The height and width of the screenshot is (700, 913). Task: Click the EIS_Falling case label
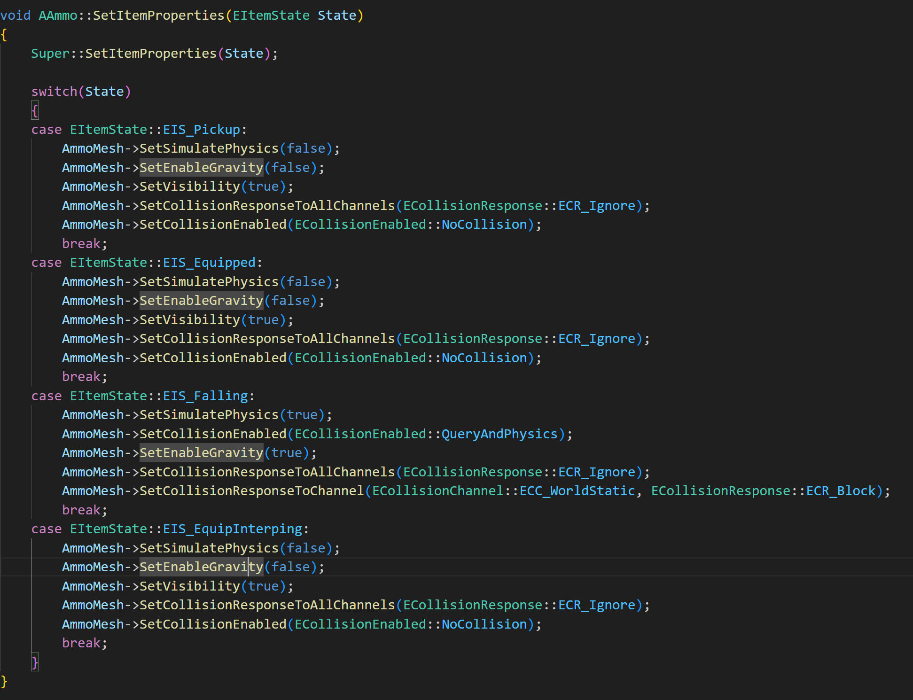(x=205, y=396)
